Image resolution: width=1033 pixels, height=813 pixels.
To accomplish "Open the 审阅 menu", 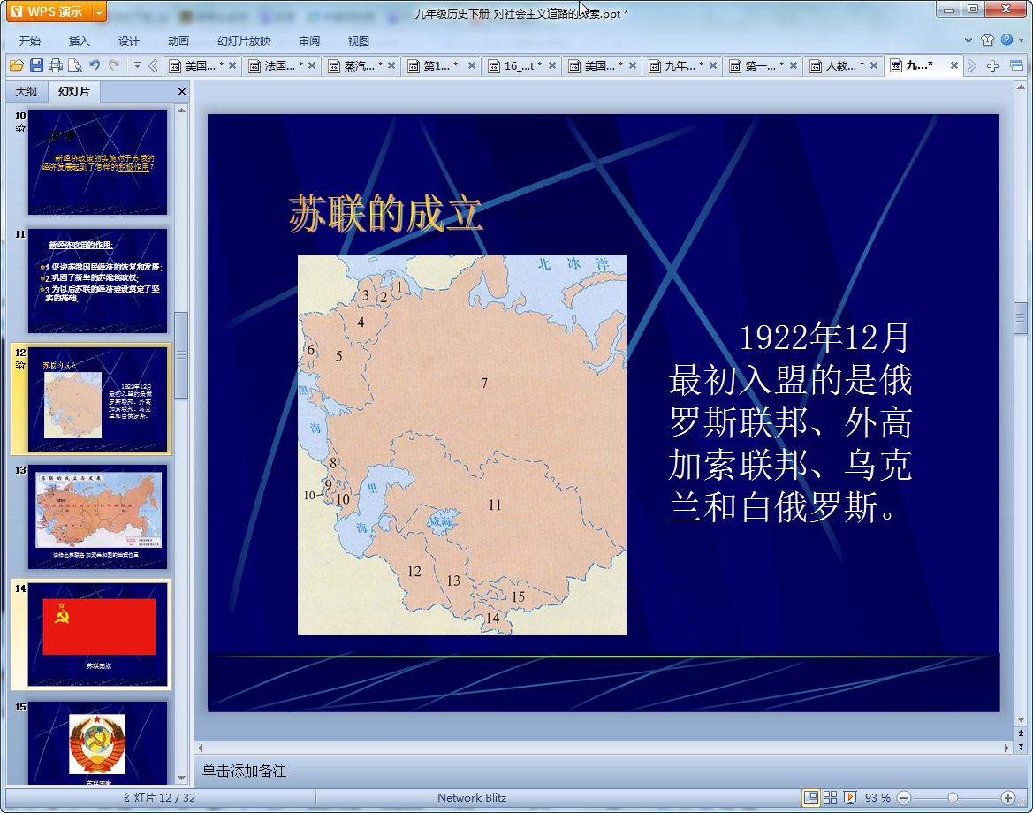I will tap(309, 41).
